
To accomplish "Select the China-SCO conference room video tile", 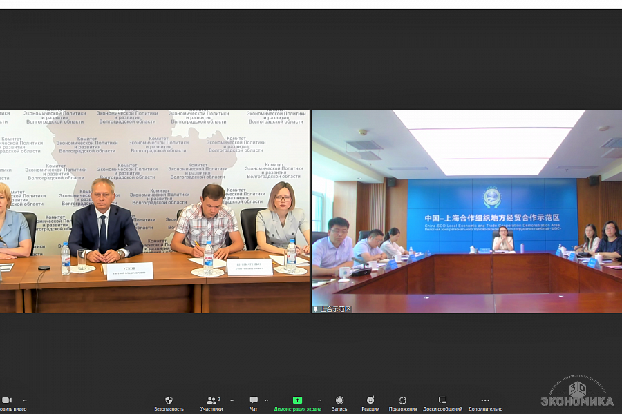I will (467, 212).
